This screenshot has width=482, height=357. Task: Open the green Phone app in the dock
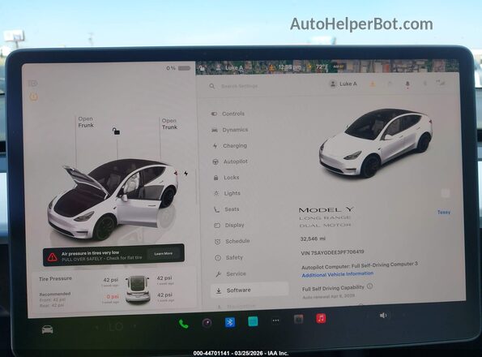(184, 324)
